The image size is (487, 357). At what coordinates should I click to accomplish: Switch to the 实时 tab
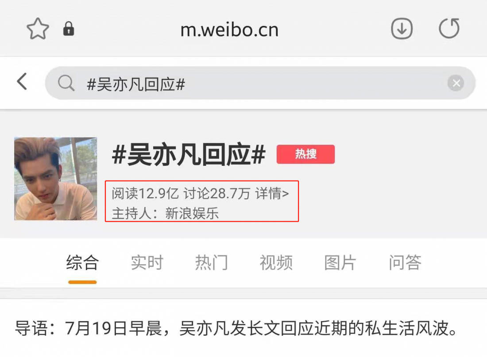point(147,263)
